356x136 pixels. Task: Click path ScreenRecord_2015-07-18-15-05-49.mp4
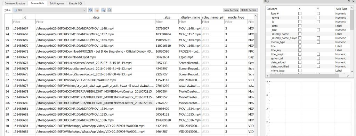tap(95, 63)
